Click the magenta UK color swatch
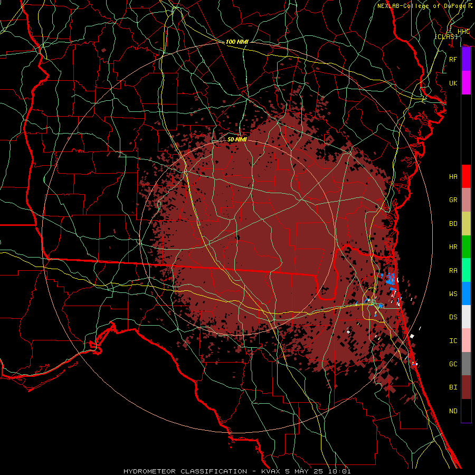Screen dimensions: 475x475 pyautogui.click(x=466, y=83)
